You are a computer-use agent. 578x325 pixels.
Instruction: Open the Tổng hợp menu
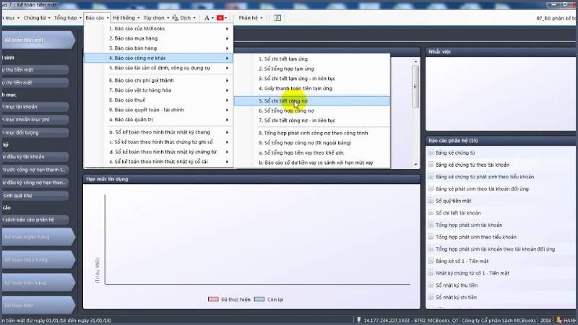point(67,17)
